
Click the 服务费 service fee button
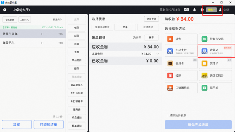(x=77, y=110)
